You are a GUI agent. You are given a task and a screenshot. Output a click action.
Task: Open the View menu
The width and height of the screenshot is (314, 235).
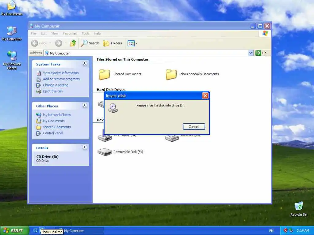pyautogui.click(x=55, y=33)
